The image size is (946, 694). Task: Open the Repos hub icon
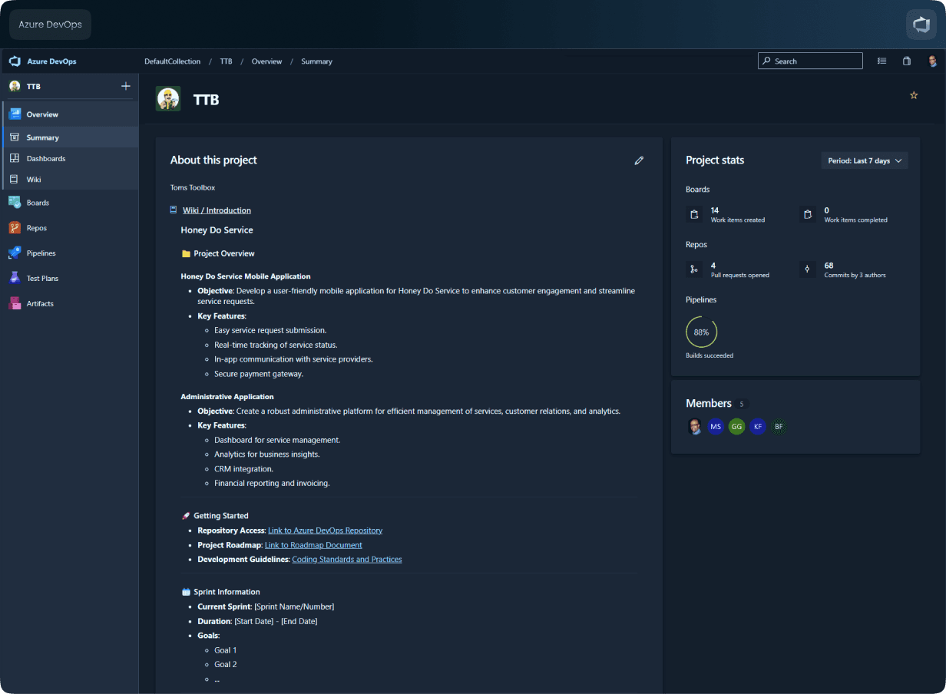coord(15,228)
